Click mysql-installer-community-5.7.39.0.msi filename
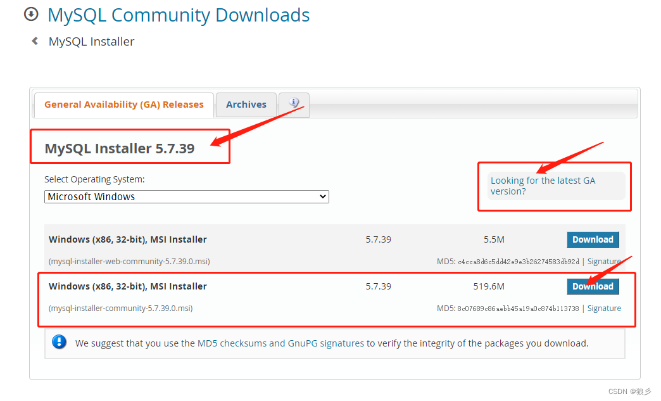 click(120, 309)
